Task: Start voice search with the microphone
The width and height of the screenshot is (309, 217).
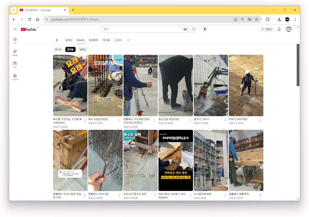Action: coord(205,29)
